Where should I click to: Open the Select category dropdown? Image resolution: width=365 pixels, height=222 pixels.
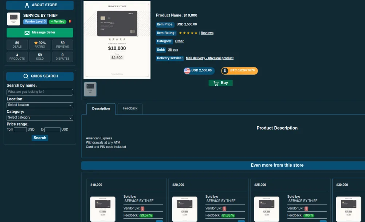coord(40,118)
